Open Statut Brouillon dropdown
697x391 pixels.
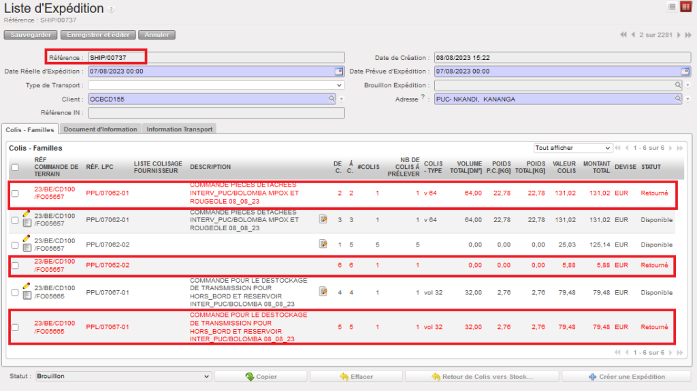[x=124, y=376]
